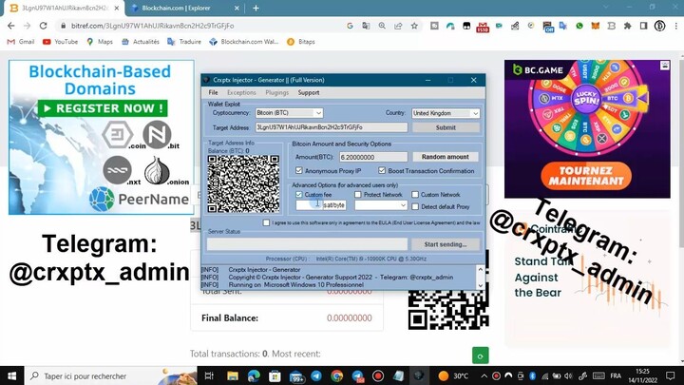Screen dimensions: 684x385
Task: Open the Maps bookmark
Action: [x=100, y=42]
